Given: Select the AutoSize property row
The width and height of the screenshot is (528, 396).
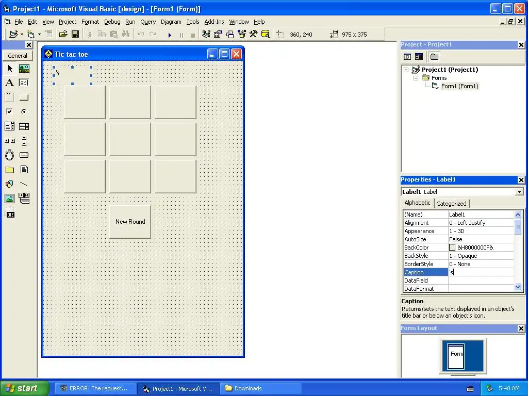Looking at the screenshot, I should point(458,239).
